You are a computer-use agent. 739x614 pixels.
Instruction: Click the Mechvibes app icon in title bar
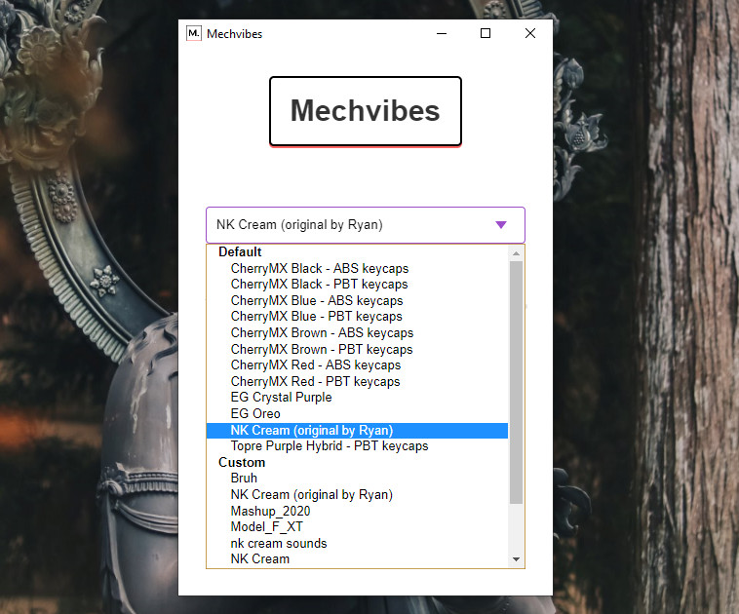coord(194,33)
